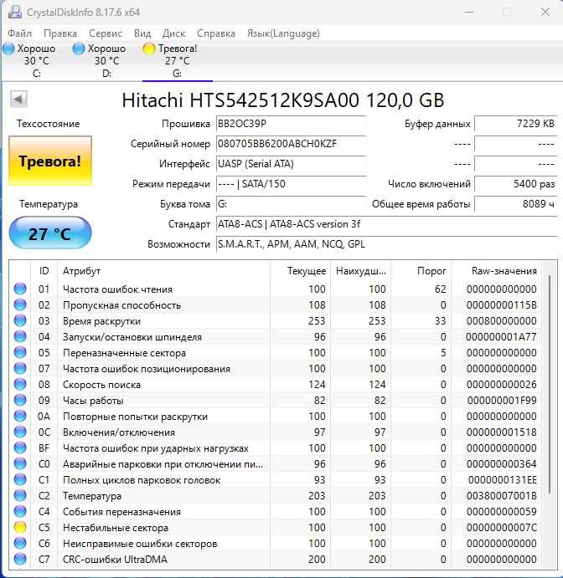Click yellow warning orb for attribute C5

click(x=20, y=527)
